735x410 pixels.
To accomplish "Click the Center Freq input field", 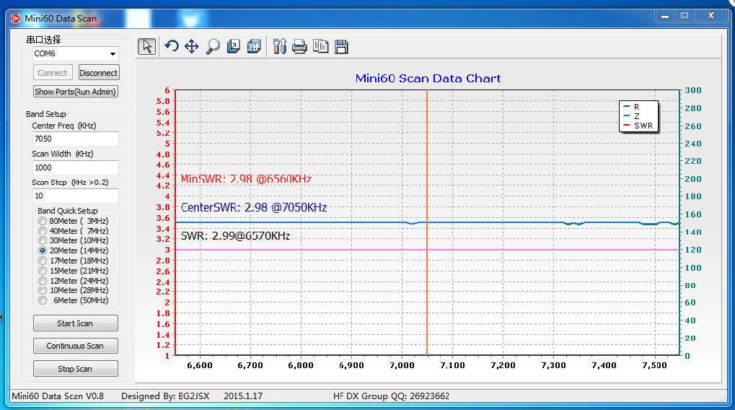I will pyautogui.click(x=75, y=139).
